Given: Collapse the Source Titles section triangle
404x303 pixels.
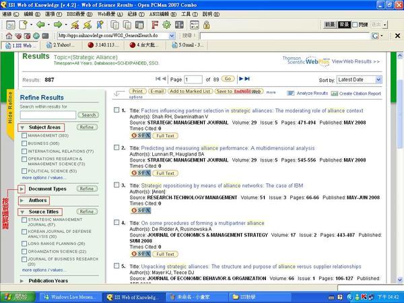Looking at the screenshot, I should 22,212.
